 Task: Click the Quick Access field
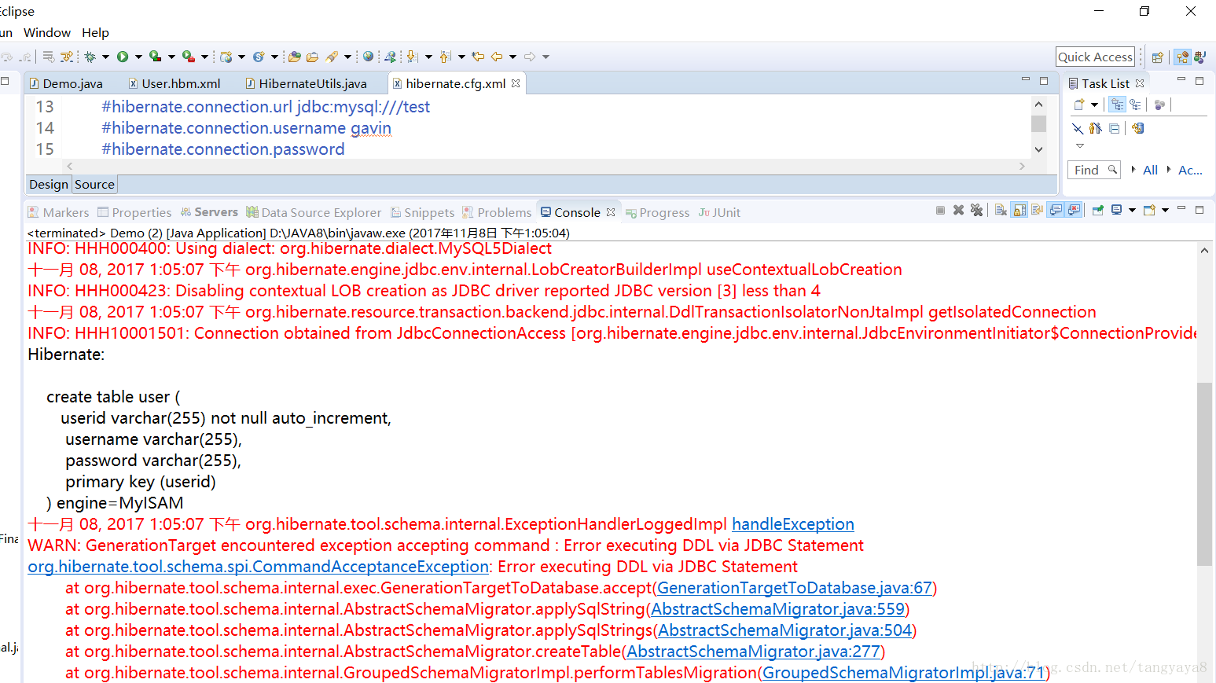[x=1095, y=57]
